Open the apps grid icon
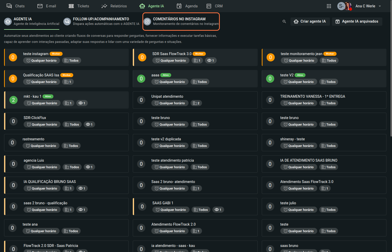This screenshot has height=252, width=392. point(329,6)
